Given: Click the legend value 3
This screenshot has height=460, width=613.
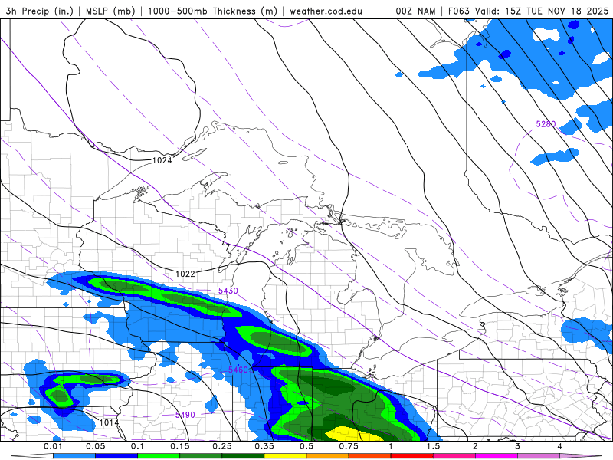Looking at the screenshot, I should tap(518, 446).
